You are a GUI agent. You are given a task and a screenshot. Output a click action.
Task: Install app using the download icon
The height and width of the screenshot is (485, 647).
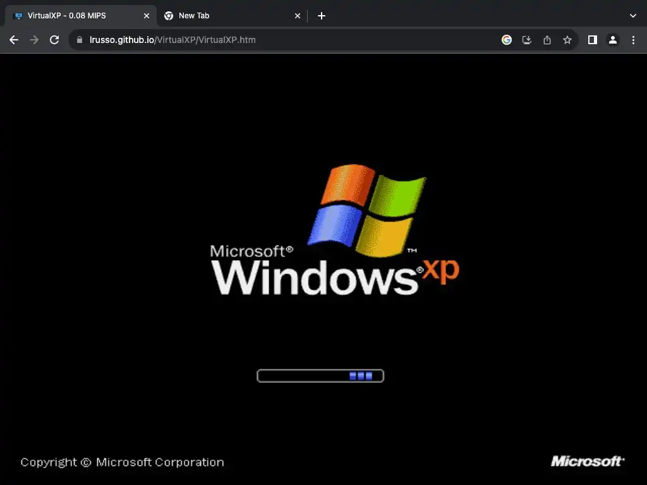pyautogui.click(x=527, y=40)
